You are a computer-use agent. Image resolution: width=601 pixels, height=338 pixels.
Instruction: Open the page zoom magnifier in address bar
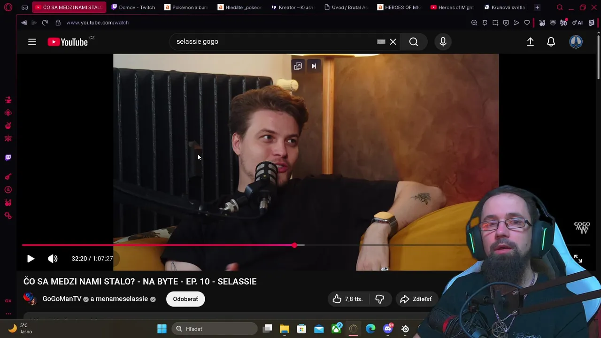474,23
